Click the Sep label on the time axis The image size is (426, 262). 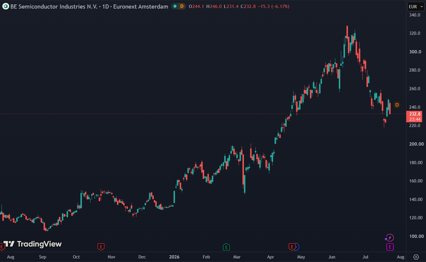(43, 257)
